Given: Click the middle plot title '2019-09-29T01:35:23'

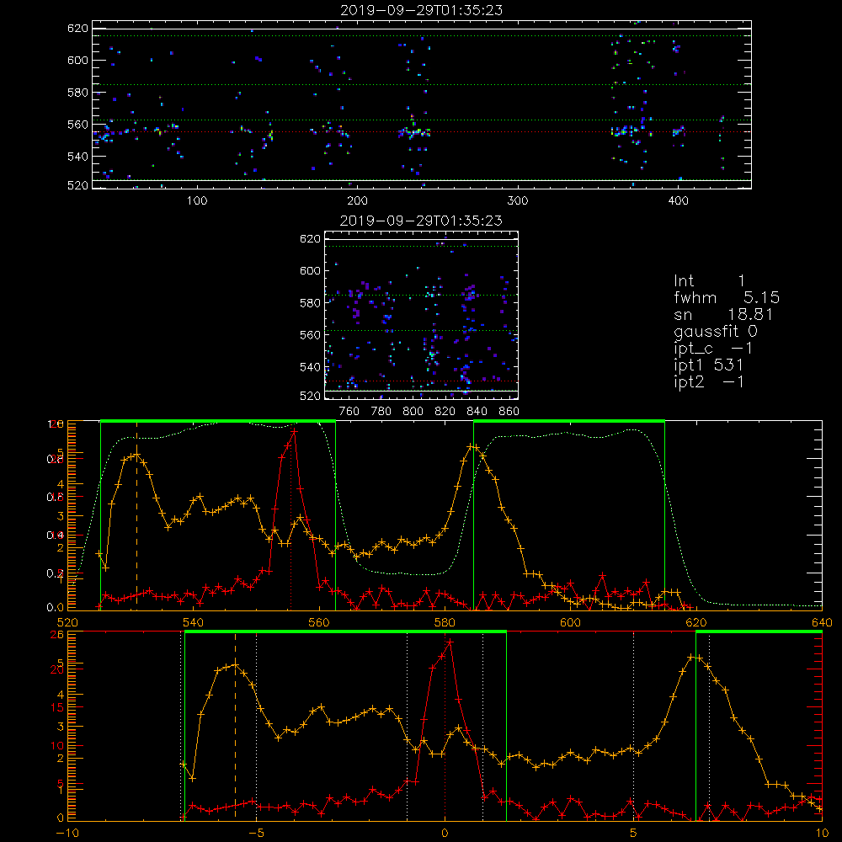Looking at the screenshot, I should (421, 221).
